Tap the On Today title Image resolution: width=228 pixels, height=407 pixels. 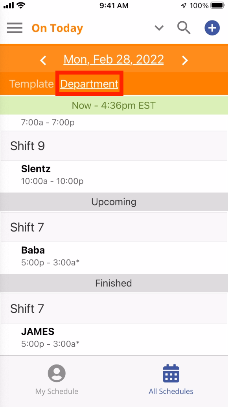pos(57,28)
